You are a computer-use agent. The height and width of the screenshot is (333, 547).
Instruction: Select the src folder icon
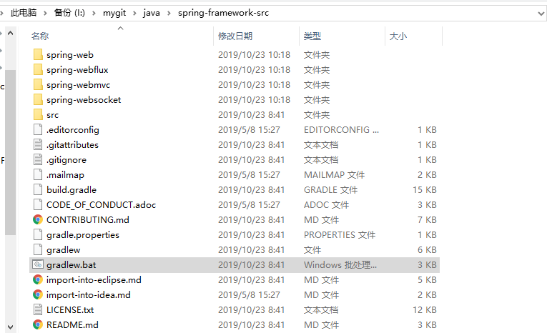point(38,115)
